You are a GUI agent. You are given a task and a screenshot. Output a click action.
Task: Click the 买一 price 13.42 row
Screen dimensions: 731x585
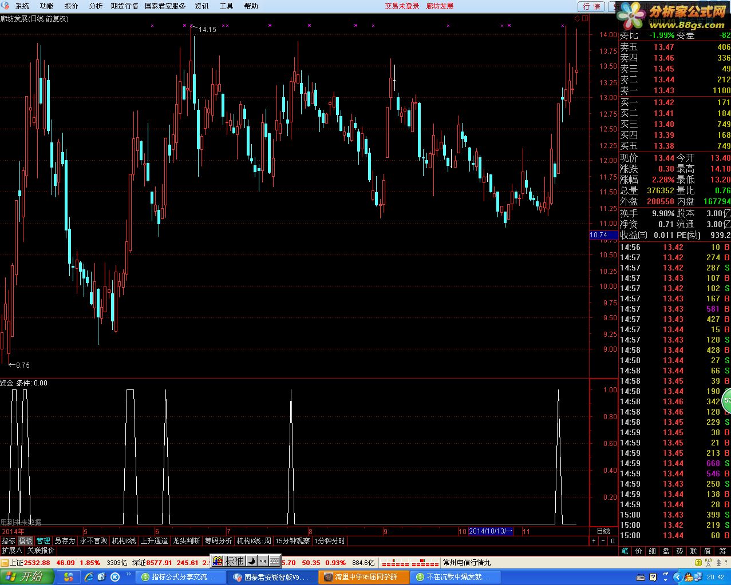point(675,102)
